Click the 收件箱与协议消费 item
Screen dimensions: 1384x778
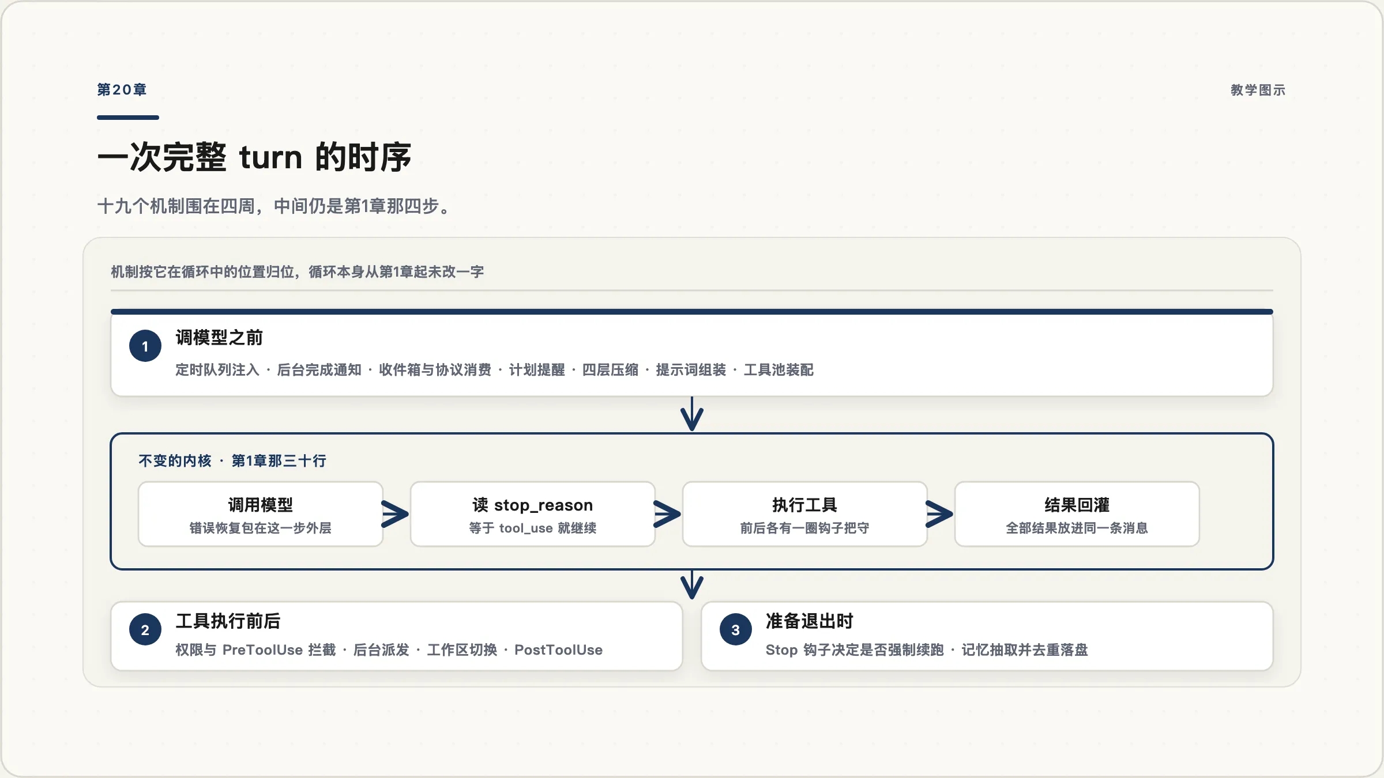point(435,370)
